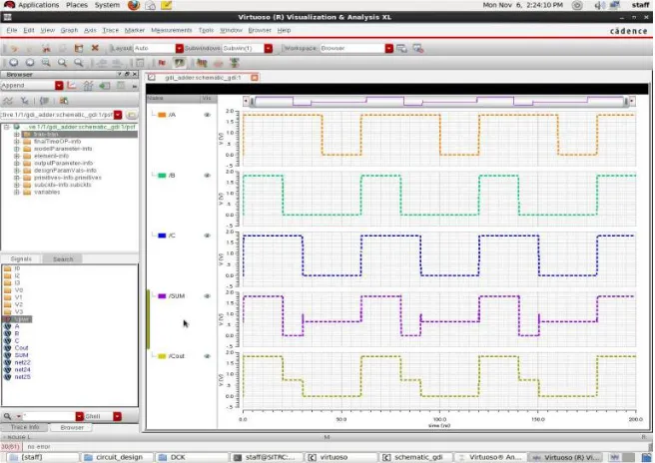Click the plot graph icon in Browser panel
Image resolution: width=655 pixels, height=463 pixels.
click(72, 86)
